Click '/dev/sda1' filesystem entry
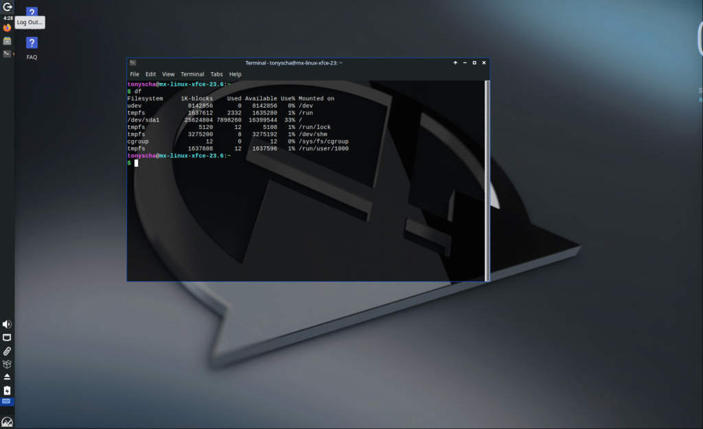The height and width of the screenshot is (429, 703). [143, 120]
